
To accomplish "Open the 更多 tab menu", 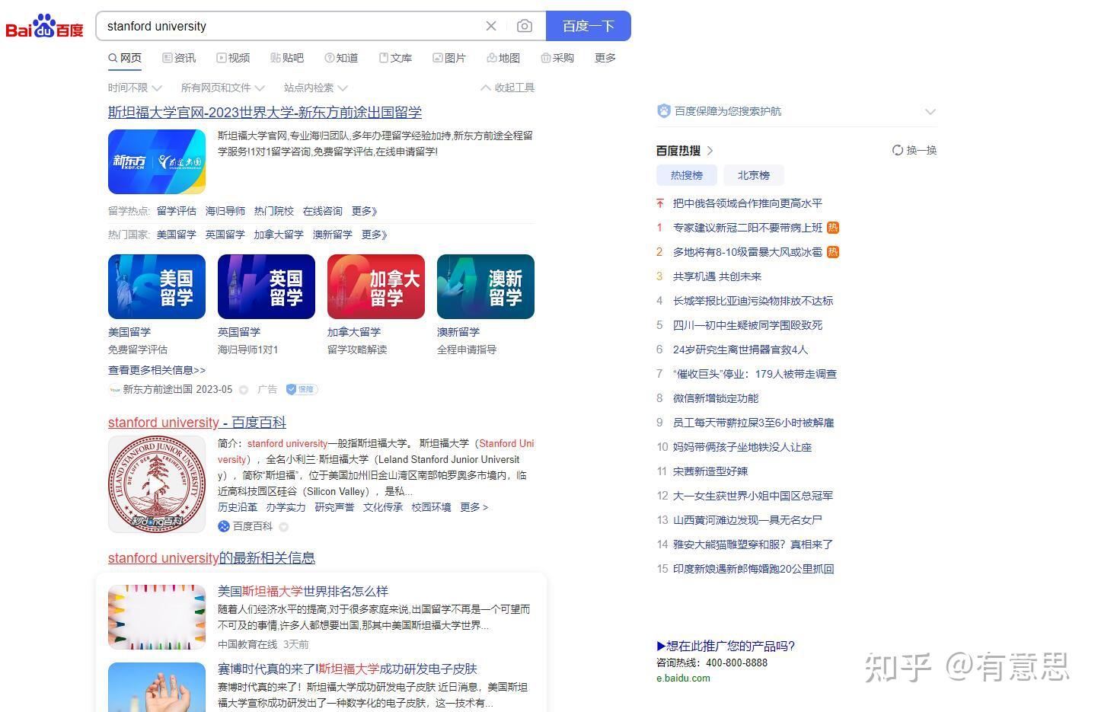I will click(605, 58).
